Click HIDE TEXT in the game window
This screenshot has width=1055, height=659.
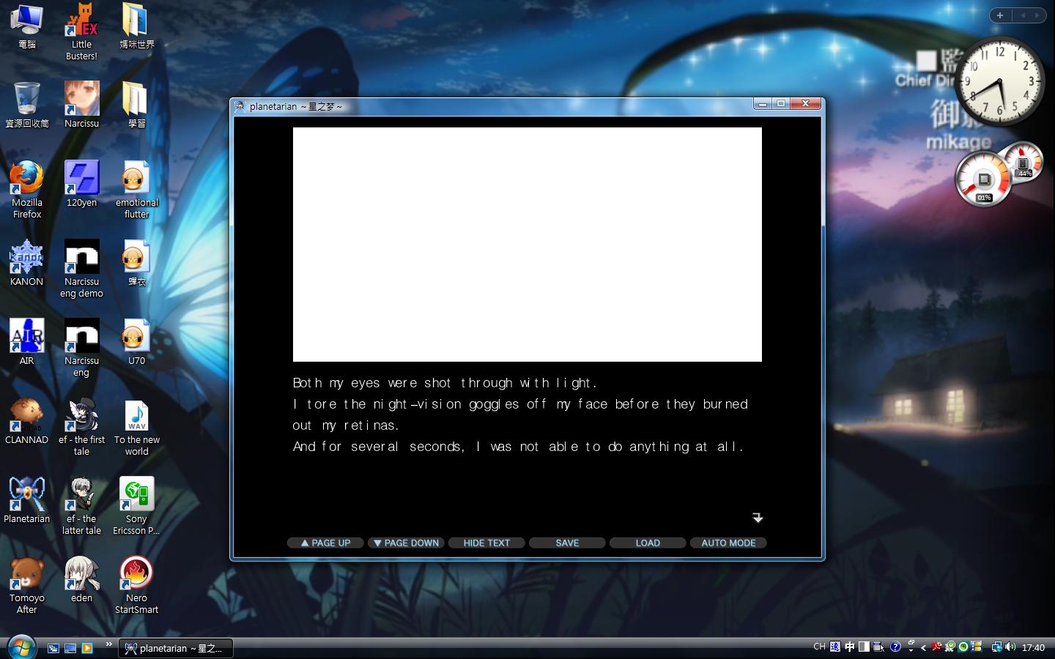coord(486,543)
